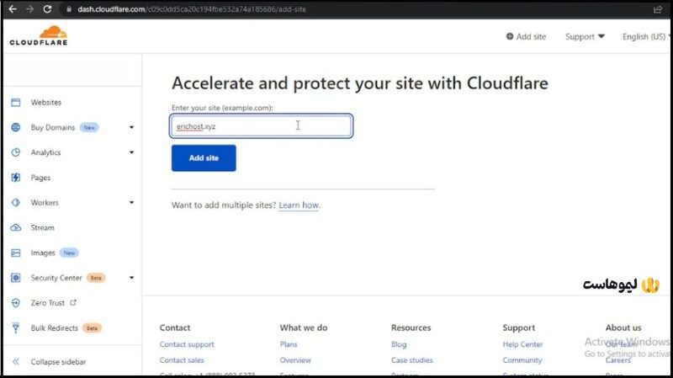Open the Blog footer link
The image size is (673, 378).
(399, 344)
